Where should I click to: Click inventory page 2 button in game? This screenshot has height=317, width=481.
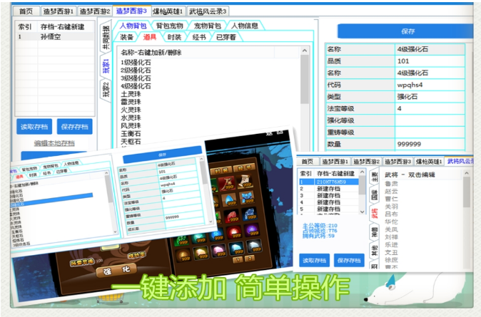coord(250,259)
